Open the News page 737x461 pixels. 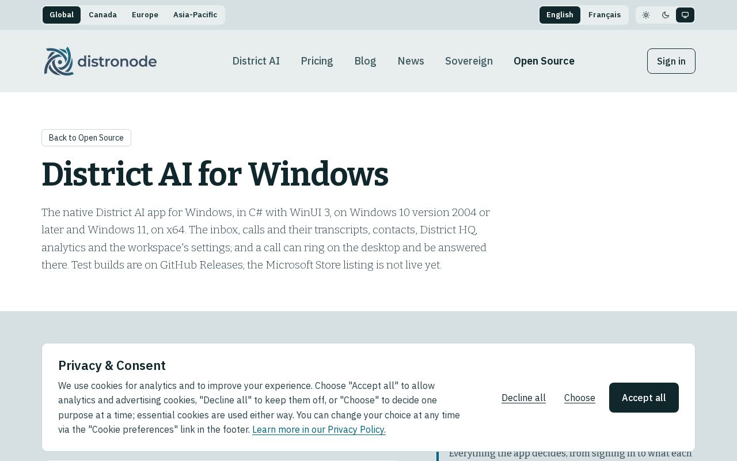(x=411, y=61)
